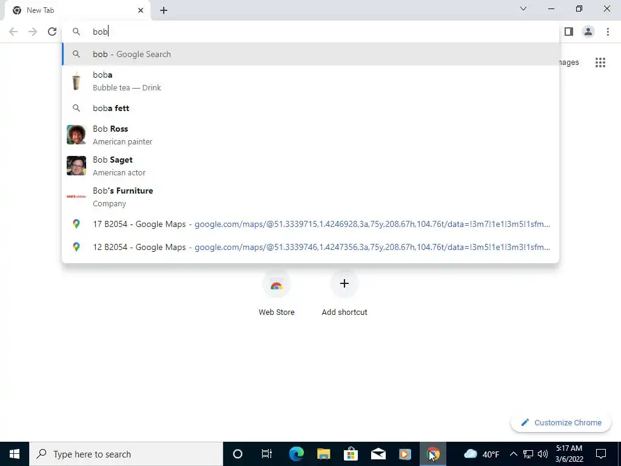Close the New Tab tab
621x466 pixels.
point(141,10)
